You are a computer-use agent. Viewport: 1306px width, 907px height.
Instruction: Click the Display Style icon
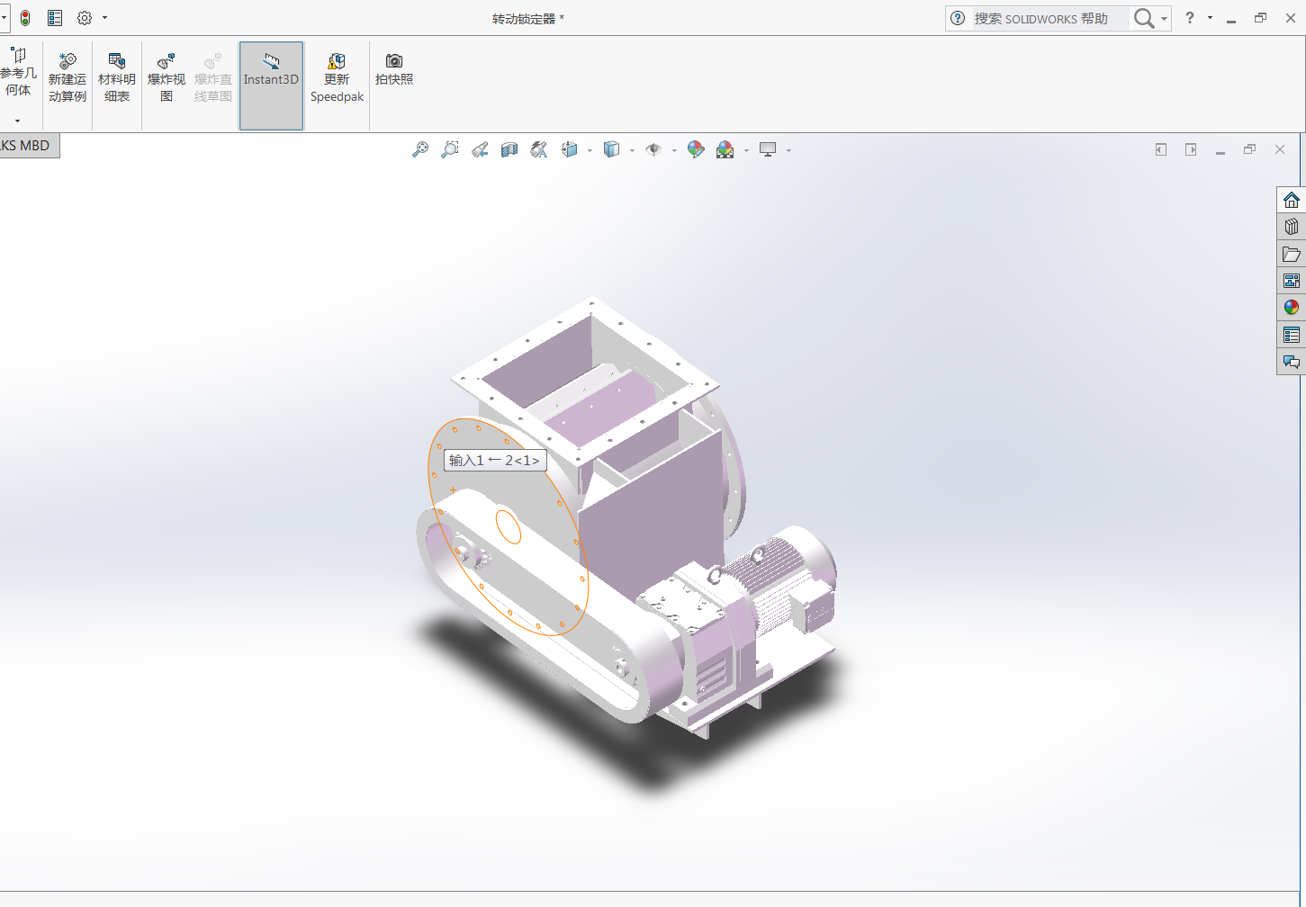(612, 150)
